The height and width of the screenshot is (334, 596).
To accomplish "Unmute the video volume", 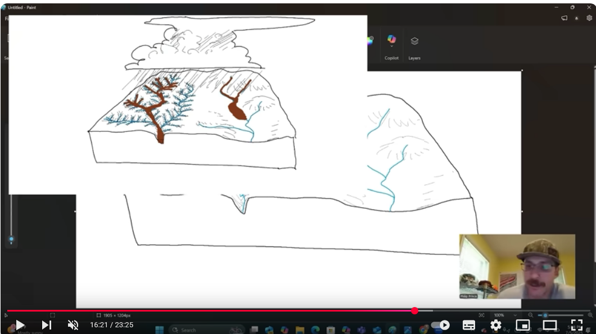I will click(x=73, y=325).
